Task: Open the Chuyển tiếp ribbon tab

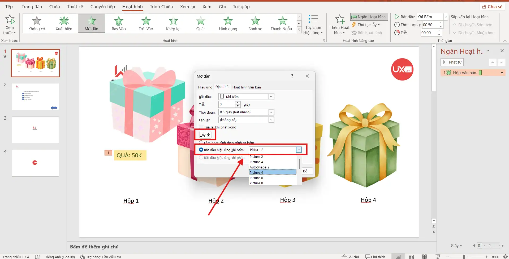Action: tap(102, 7)
